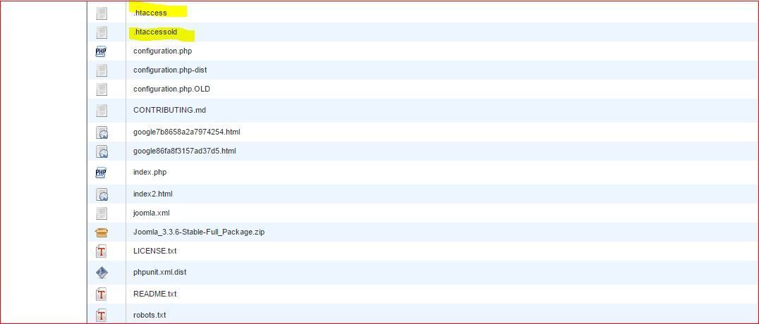Select the LICENSE.txt file name
This screenshot has height=324, width=759.
(x=154, y=251)
